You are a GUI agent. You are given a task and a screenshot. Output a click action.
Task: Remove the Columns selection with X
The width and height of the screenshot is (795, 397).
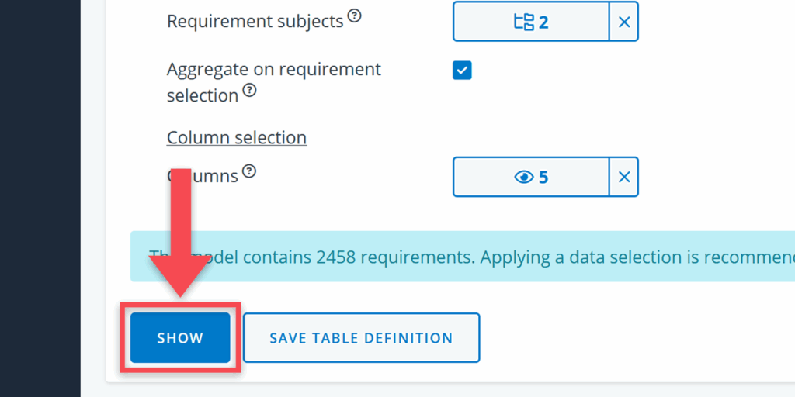(x=624, y=177)
